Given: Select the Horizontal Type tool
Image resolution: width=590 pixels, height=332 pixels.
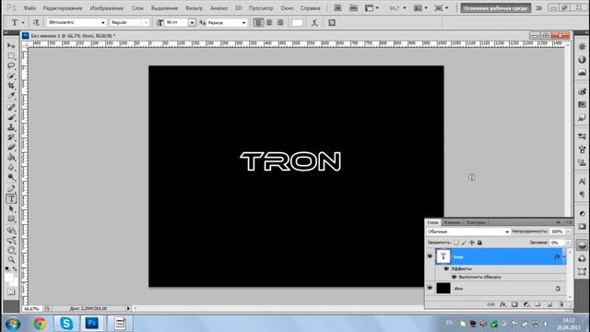Looking at the screenshot, I should pos(11,199).
